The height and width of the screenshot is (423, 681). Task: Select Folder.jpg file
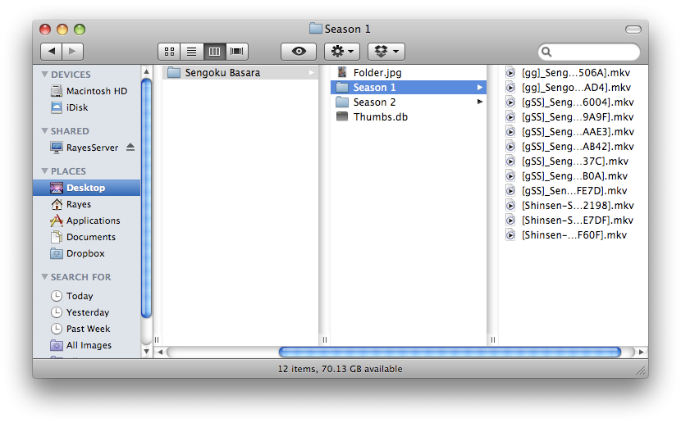[409, 72]
